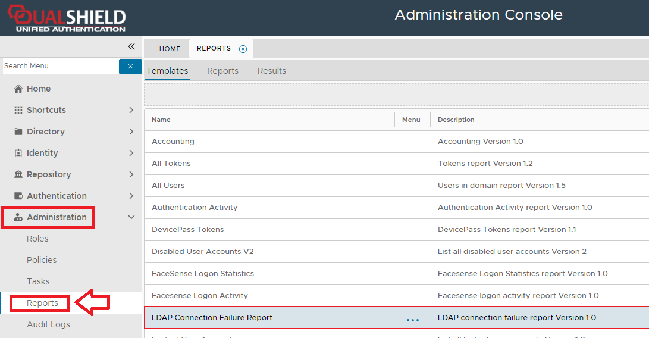Clear the search menu with X button

(x=130, y=66)
